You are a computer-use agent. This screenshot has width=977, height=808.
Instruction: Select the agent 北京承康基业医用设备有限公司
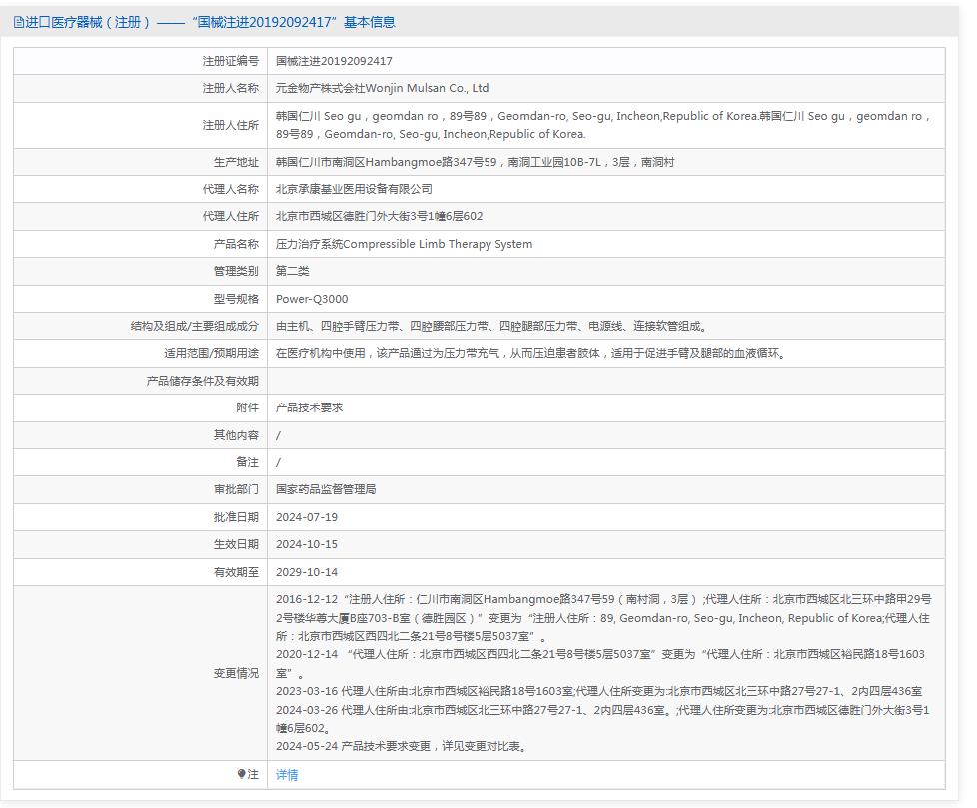pos(365,188)
